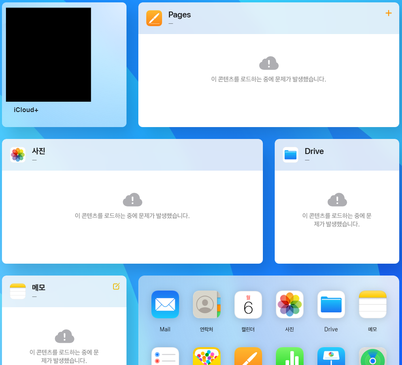Screen dimensions: 402x365
Task: Click the cloud warning icon in Pages widget
Action: [269, 63]
